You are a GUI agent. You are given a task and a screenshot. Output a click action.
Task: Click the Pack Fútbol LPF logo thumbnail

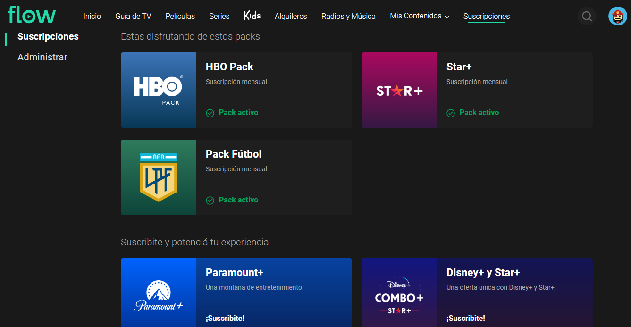[159, 177]
